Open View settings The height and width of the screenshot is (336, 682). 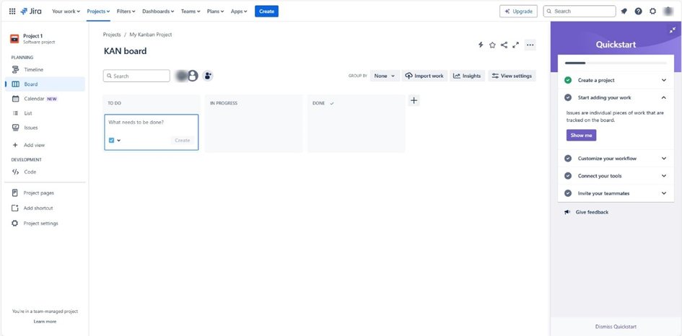(x=512, y=76)
